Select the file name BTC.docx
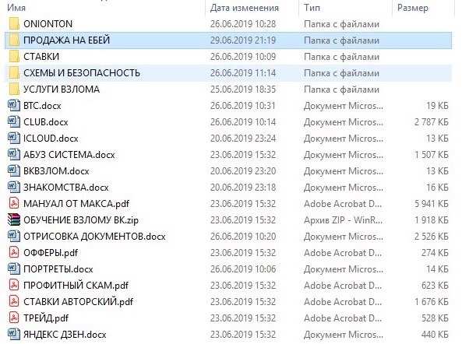The width and height of the screenshot is (469, 344). pyautogui.click(x=42, y=106)
